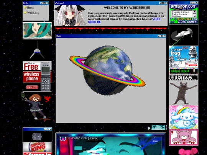Close the Main window
Screen dimensions: 207x155
pyautogui.click(x=164, y=36)
